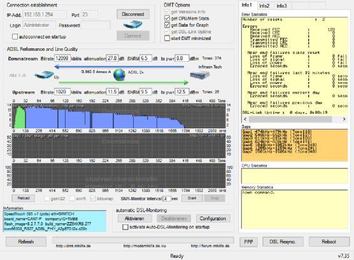
Task: Click the Downstream Bitrate value field
Action: coord(62,58)
